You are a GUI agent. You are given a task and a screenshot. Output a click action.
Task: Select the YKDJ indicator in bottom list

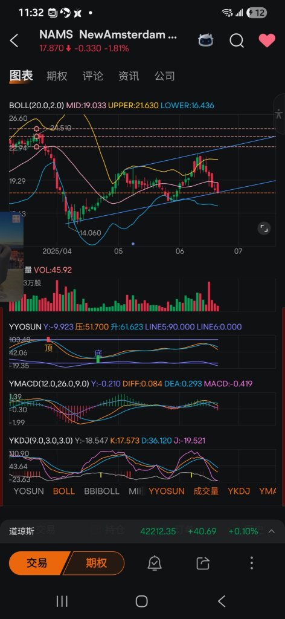point(239,491)
